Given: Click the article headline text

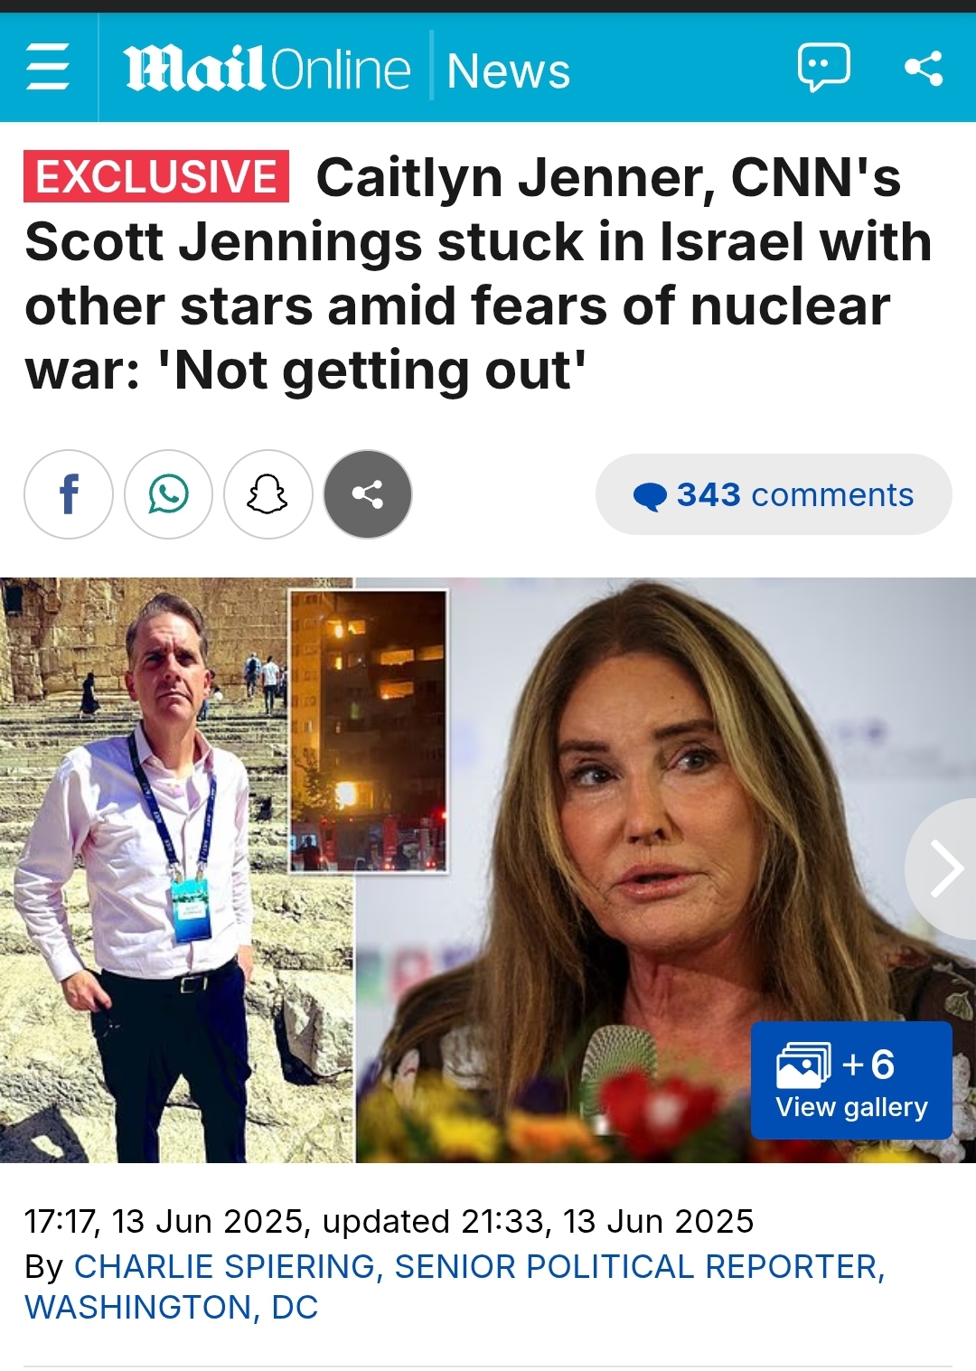Looking at the screenshot, I should click(479, 273).
